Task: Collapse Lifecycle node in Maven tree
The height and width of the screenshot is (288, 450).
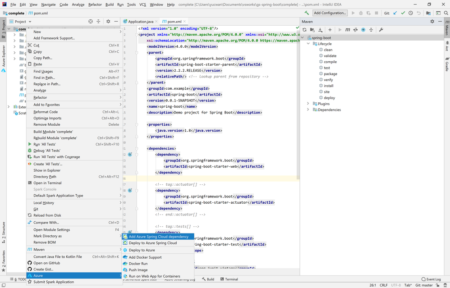Action: click(308, 44)
